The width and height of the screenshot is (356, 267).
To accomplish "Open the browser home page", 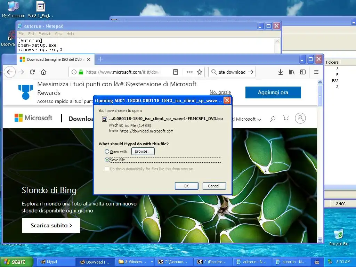I will 43,72.
